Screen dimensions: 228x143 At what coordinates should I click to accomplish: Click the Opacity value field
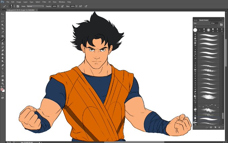(55, 6)
